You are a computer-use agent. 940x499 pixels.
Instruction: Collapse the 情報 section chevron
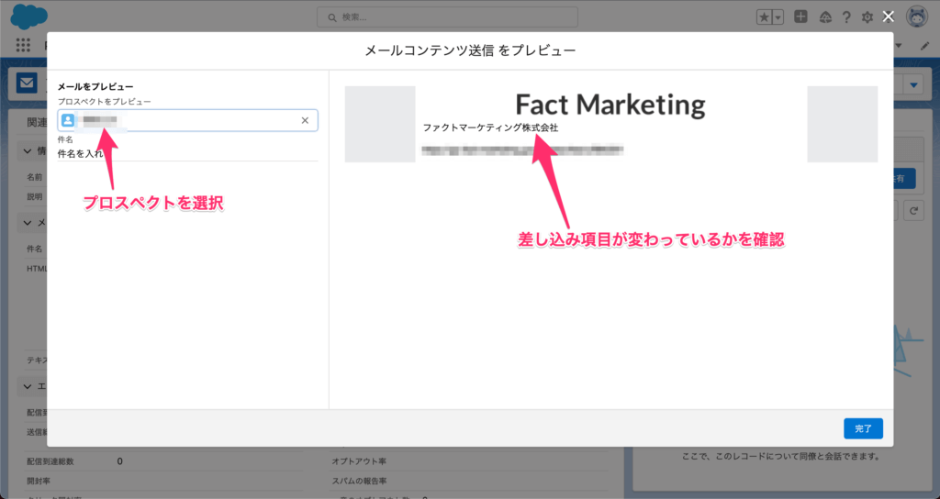[x=28, y=150]
